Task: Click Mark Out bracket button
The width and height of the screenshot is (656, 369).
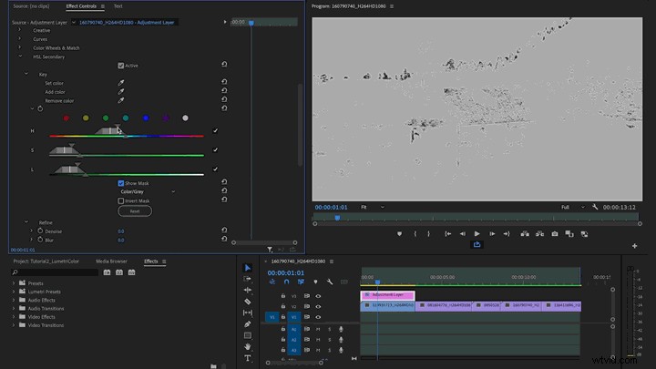Action: [x=429, y=234]
